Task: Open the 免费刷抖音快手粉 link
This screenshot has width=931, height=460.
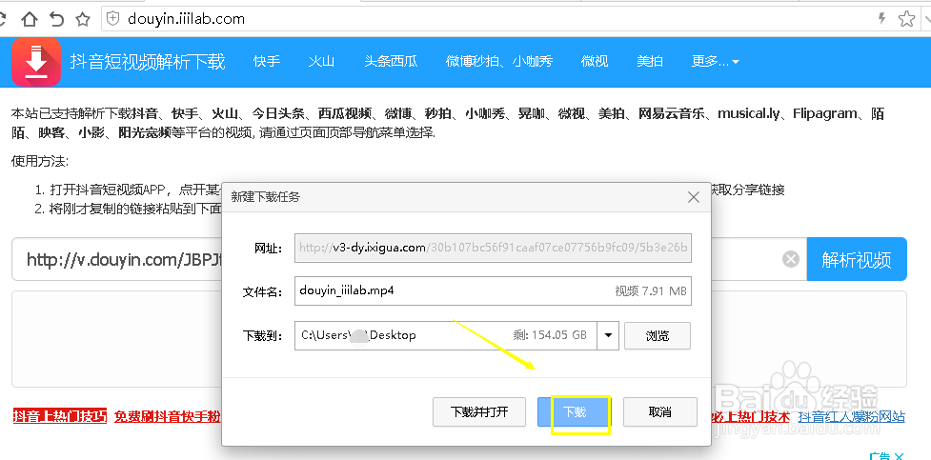Action: click(168, 417)
